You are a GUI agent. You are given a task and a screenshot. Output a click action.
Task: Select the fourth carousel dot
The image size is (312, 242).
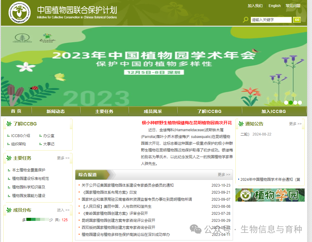(300, 103)
